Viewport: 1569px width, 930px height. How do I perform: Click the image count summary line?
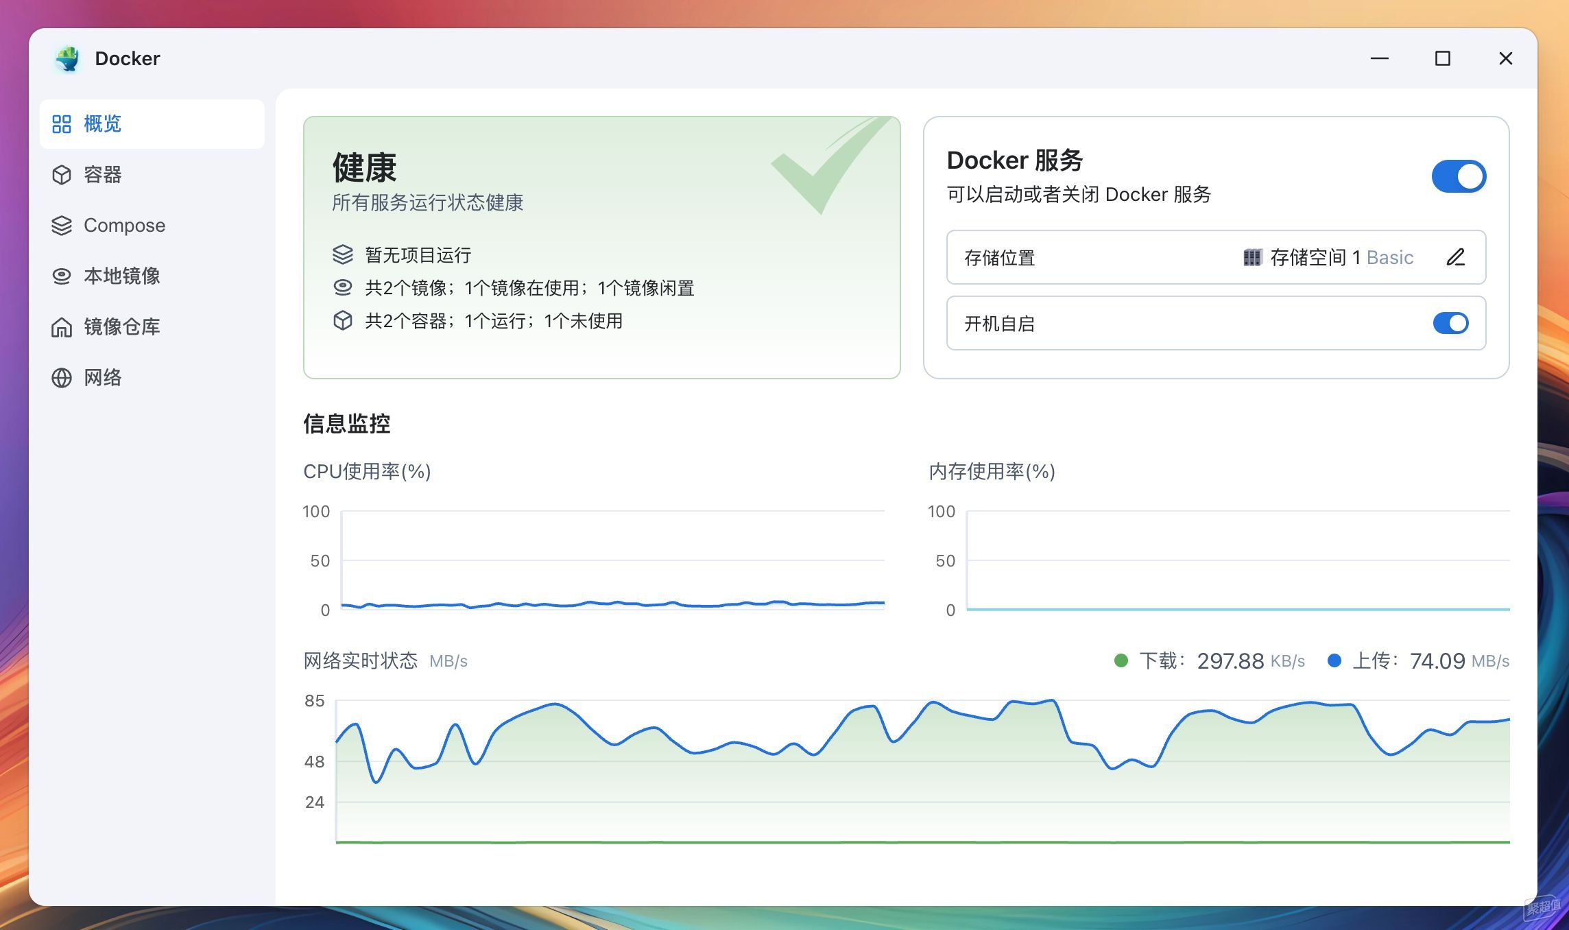point(529,288)
